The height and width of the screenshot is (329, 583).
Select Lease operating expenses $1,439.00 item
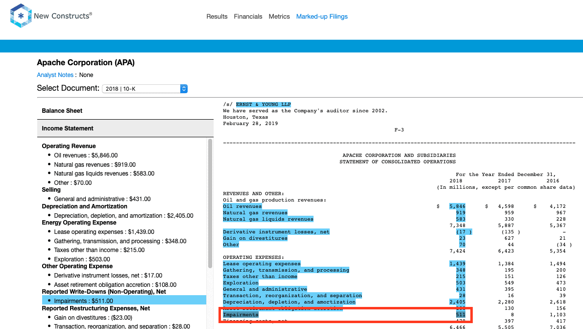point(104,232)
